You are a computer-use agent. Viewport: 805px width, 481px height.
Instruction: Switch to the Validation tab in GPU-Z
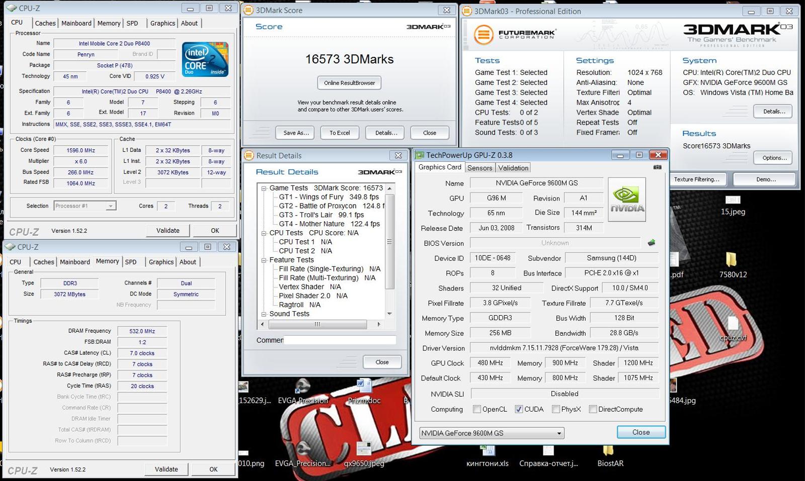pos(513,168)
